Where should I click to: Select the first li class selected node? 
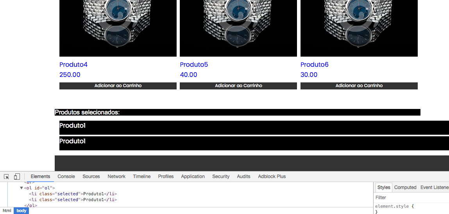click(x=73, y=194)
